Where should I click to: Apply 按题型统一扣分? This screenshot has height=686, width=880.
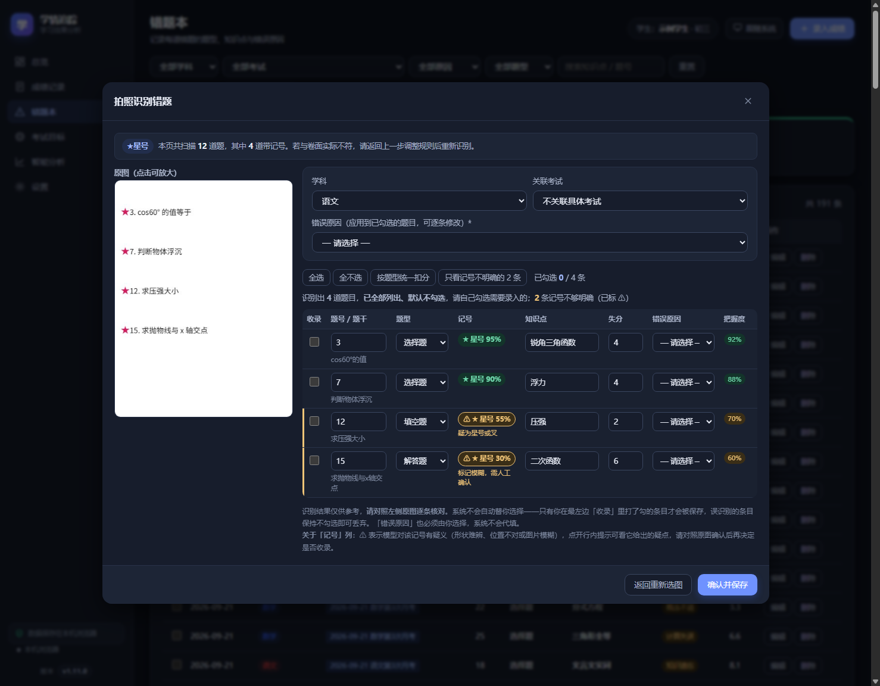coord(403,277)
